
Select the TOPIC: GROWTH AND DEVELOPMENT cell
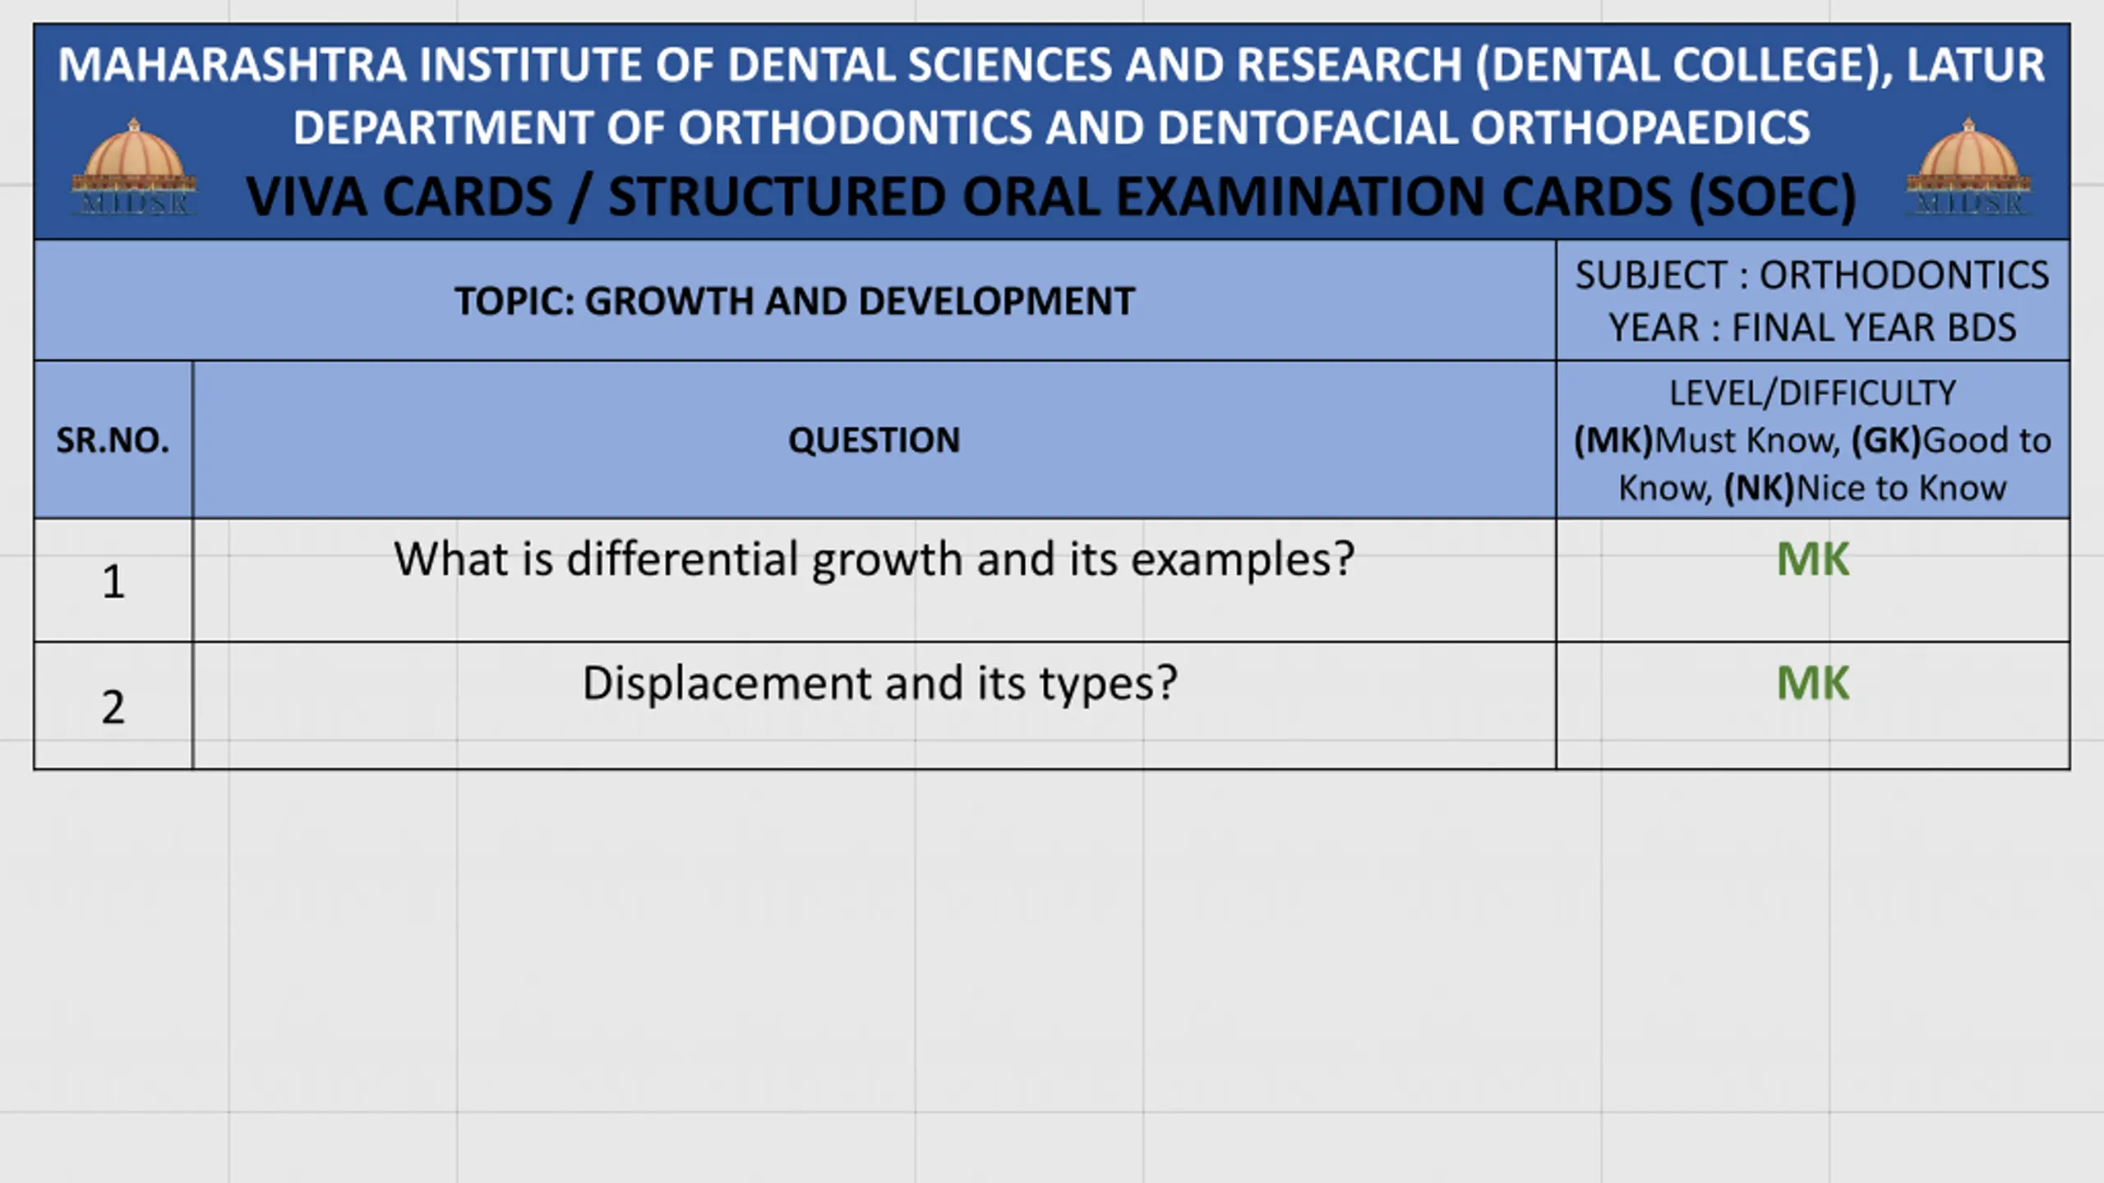point(795,301)
